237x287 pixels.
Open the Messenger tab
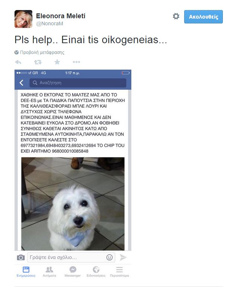tap(73, 272)
